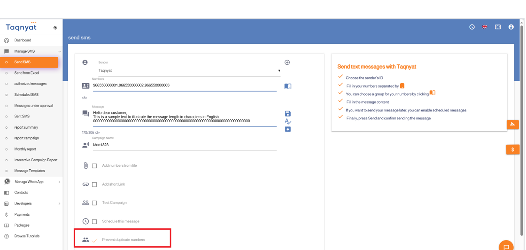Untick Prevent duplicate numbers
The width and height of the screenshot is (526, 250).
[x=94, y=240]
